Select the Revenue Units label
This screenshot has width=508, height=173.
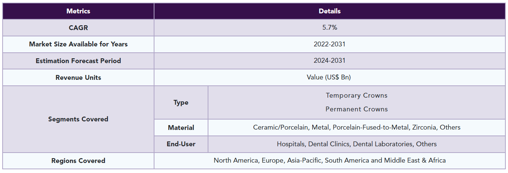[x=78, y=78]
